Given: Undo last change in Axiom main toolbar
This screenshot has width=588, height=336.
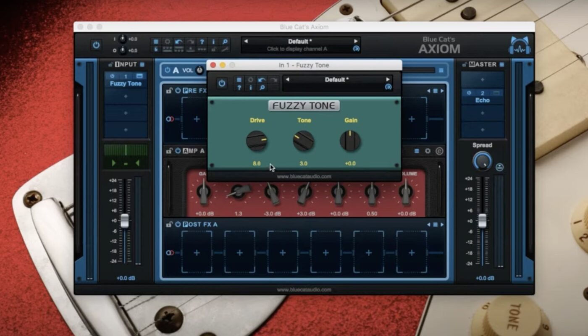Looking at the screenshot, I should click(x=179, y=42).
